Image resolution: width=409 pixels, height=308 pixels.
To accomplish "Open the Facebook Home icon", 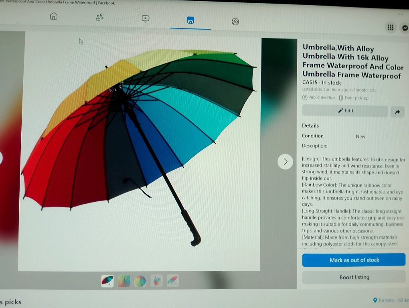I will [x=54, y=16].
